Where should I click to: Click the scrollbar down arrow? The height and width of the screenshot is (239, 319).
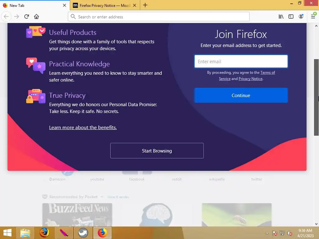click(x=316, y=224)
